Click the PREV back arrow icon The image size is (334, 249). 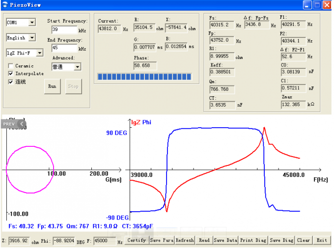pyautogui.click(x=22, y=124)
